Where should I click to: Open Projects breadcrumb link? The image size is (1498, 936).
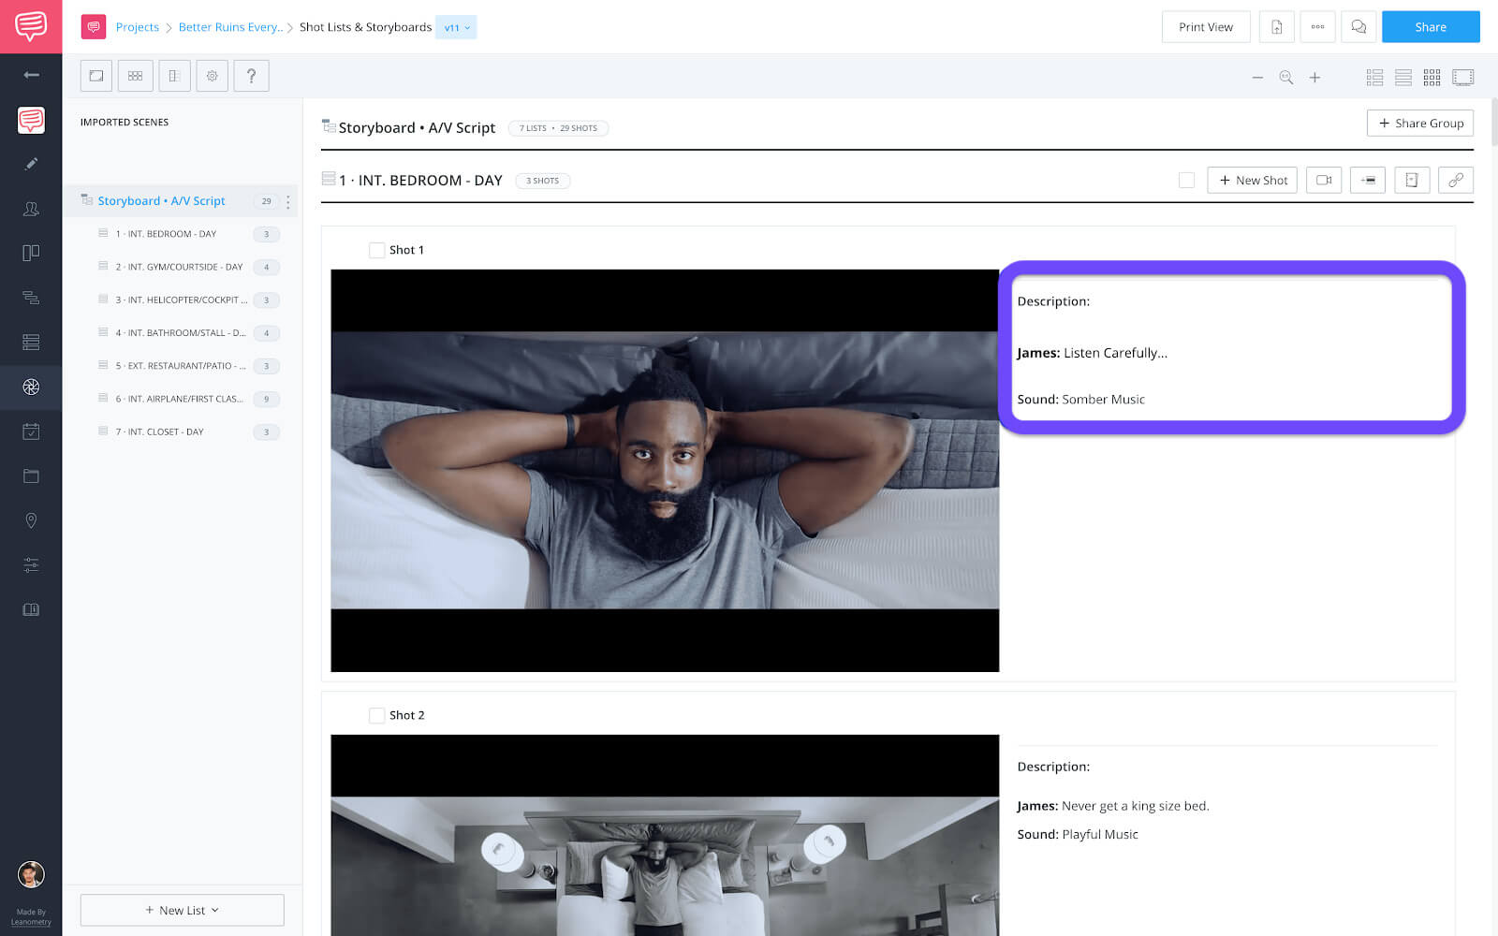137,27
